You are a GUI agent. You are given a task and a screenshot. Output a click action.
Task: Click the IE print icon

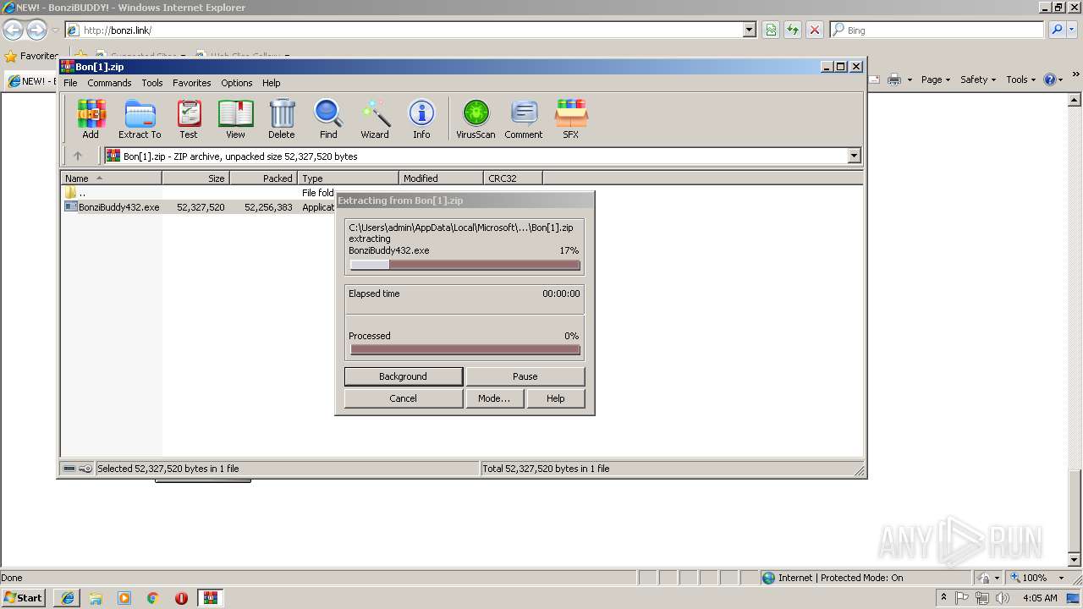(x=894, y=80)
